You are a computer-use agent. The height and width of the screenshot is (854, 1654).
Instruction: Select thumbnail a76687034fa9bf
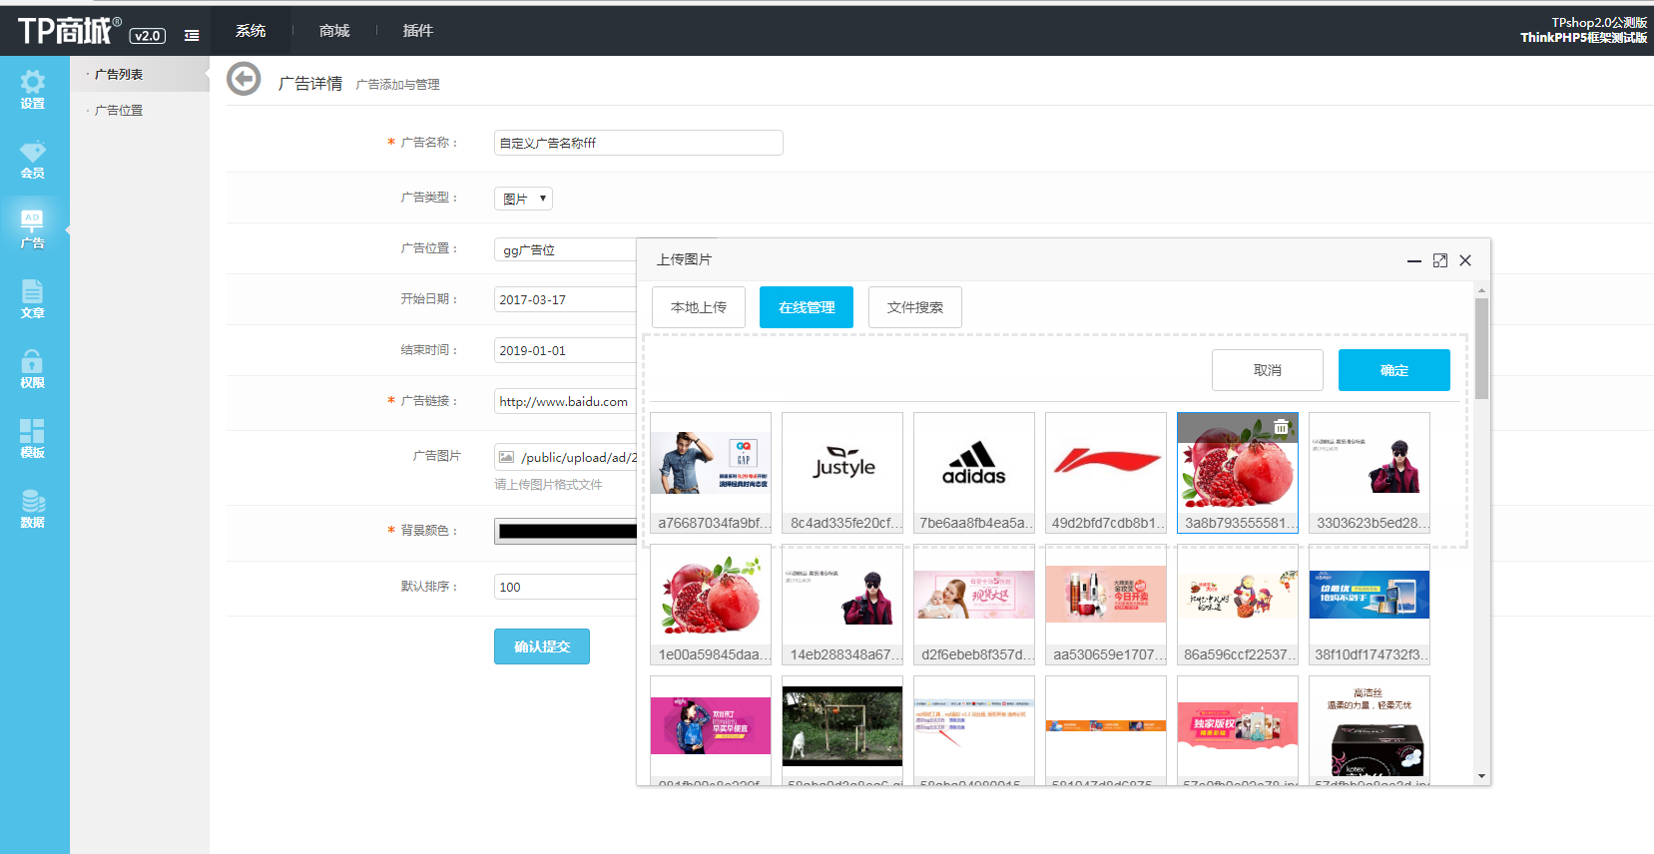point(711,473)
